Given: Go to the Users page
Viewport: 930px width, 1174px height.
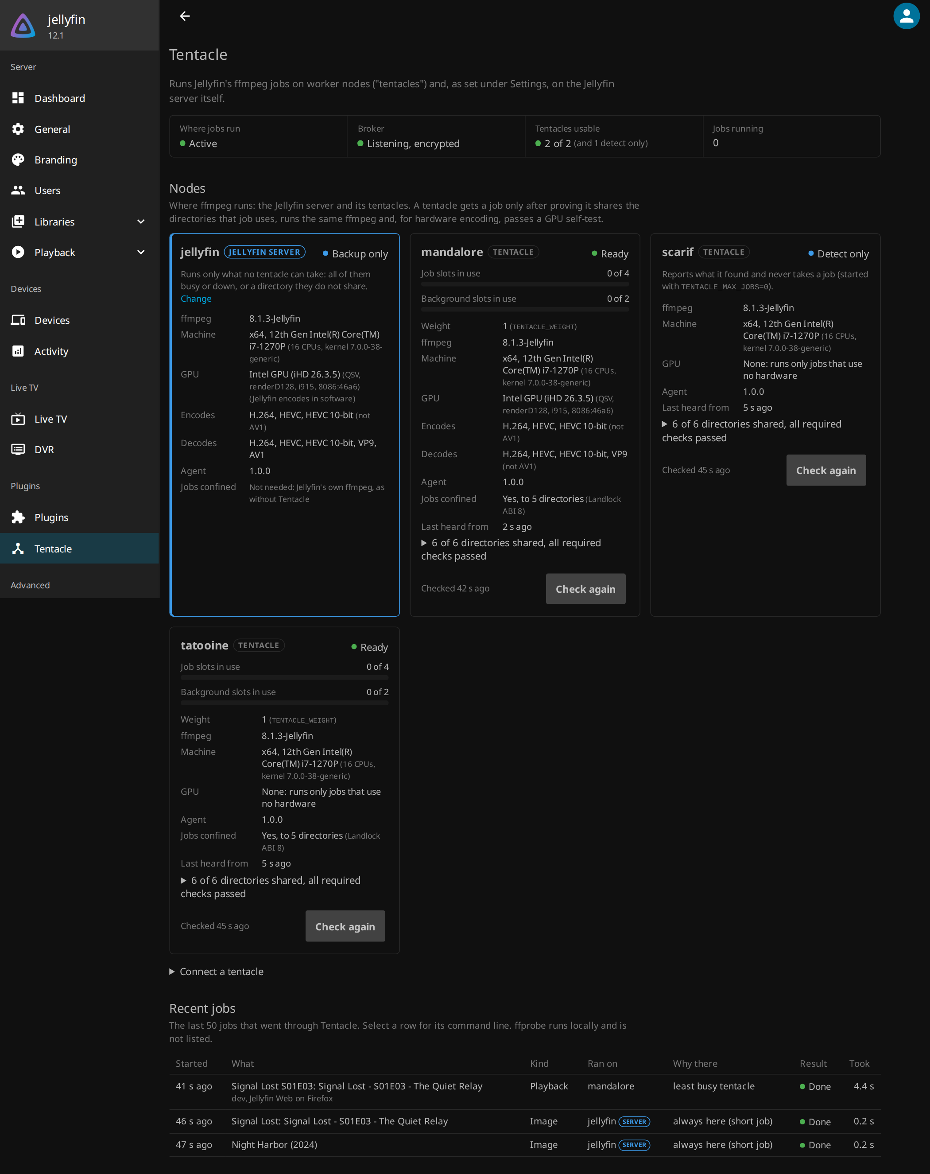Looking at the screenshot, I should pos(79,190).
